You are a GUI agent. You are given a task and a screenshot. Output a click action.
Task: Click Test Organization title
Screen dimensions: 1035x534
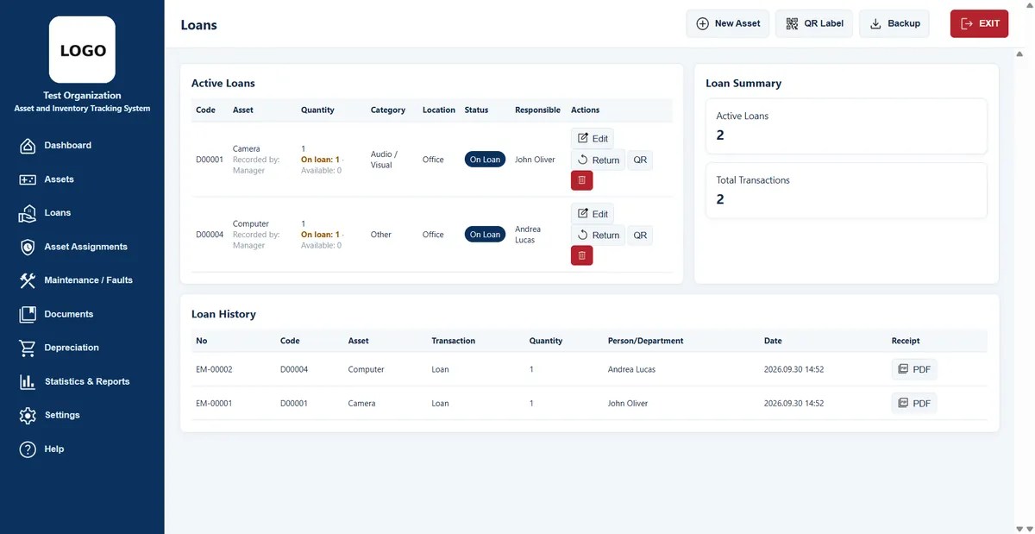tap(82, 96)
